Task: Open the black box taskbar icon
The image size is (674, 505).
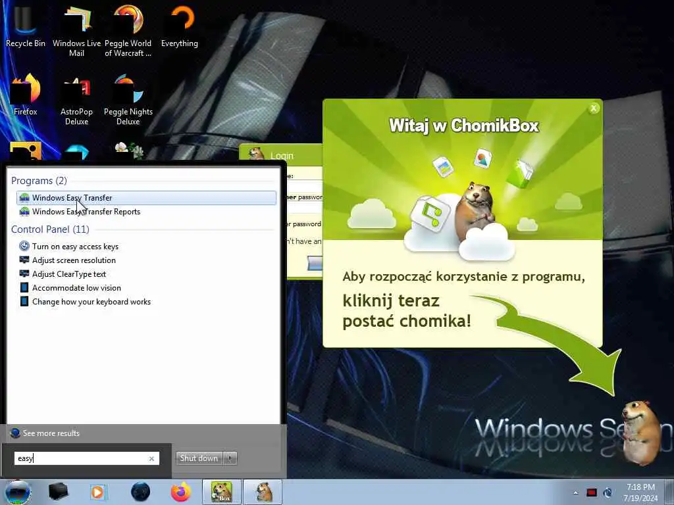Action: pos(59,492)
